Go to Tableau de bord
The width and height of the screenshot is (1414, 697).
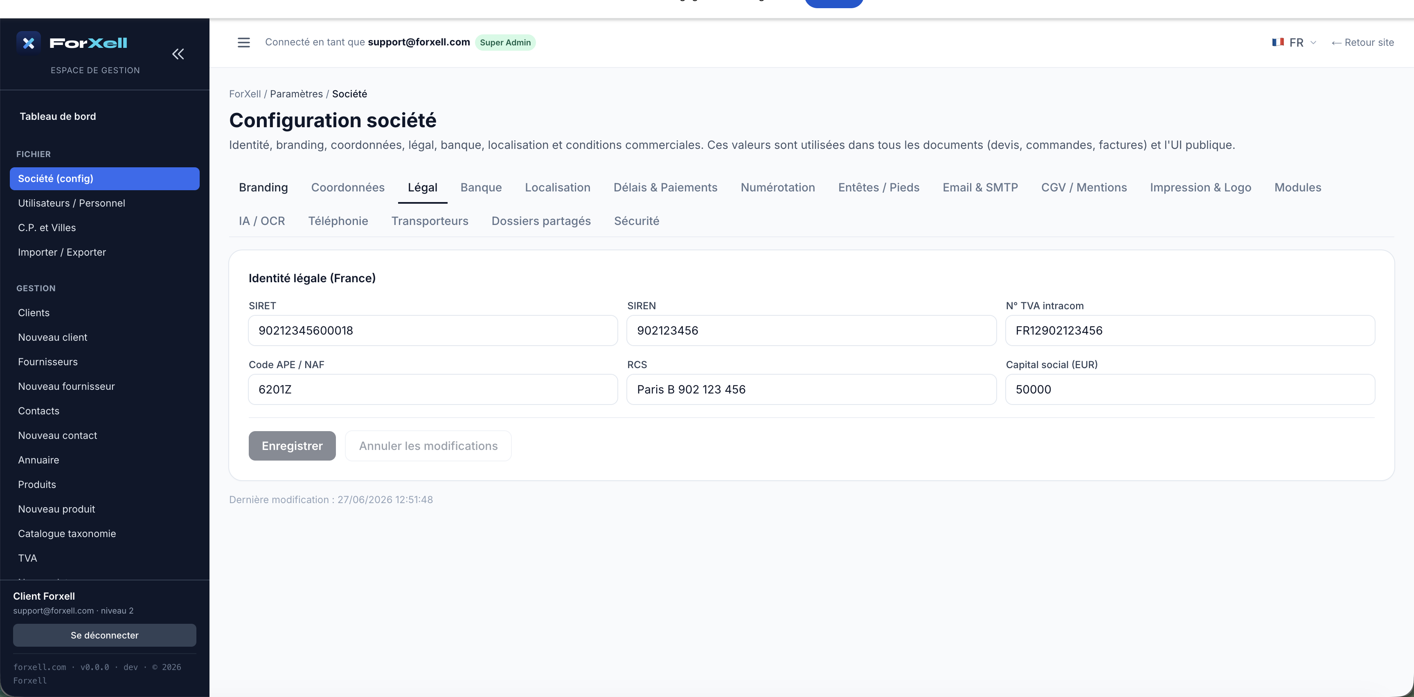(x=58, y=116)
